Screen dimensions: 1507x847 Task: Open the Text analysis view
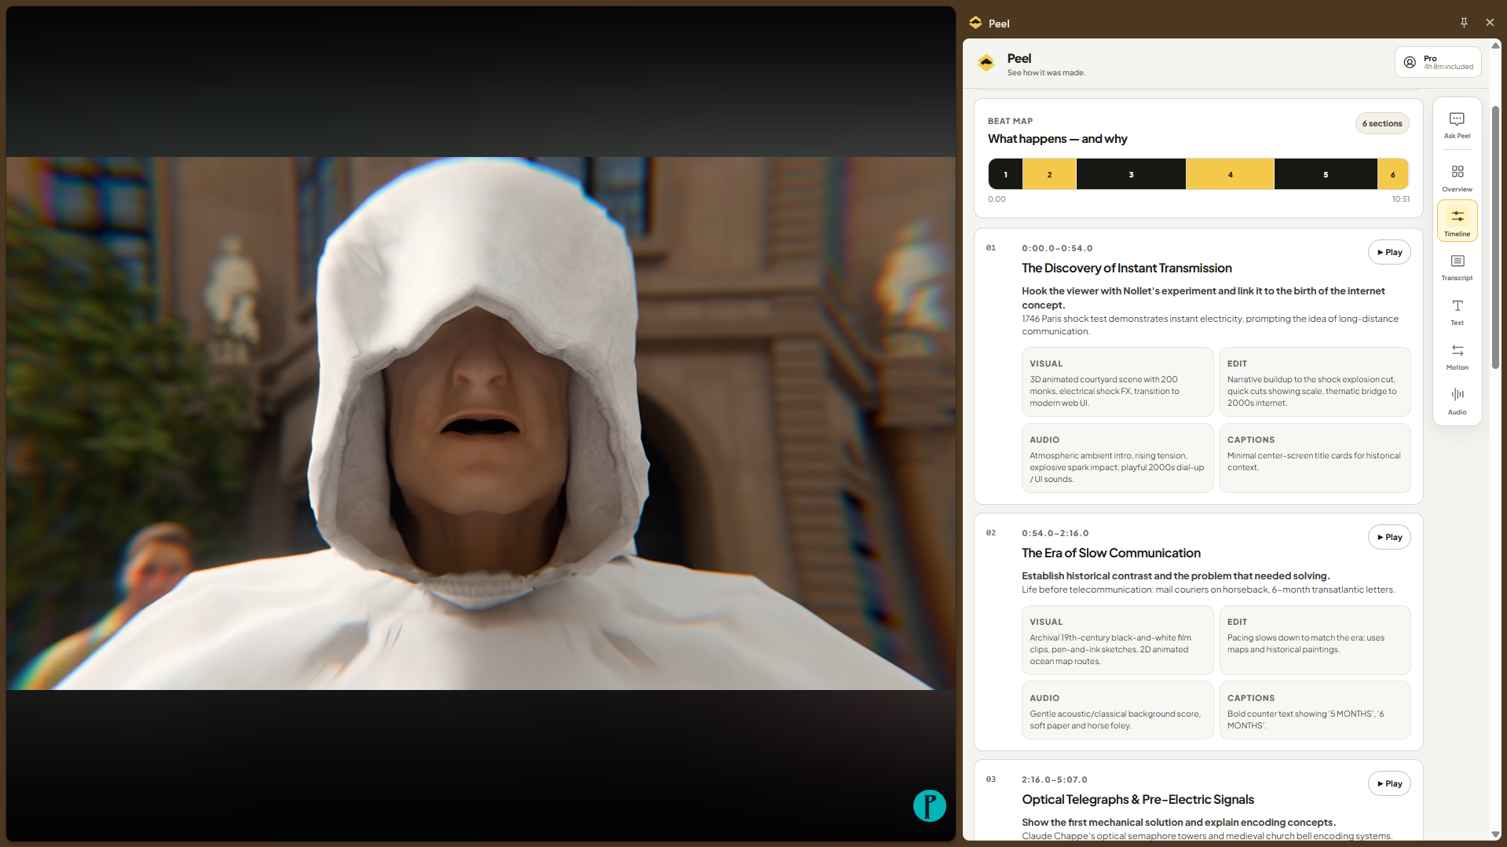1457,312
